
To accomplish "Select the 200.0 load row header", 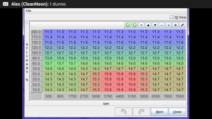I will click(x=36, y=32).
